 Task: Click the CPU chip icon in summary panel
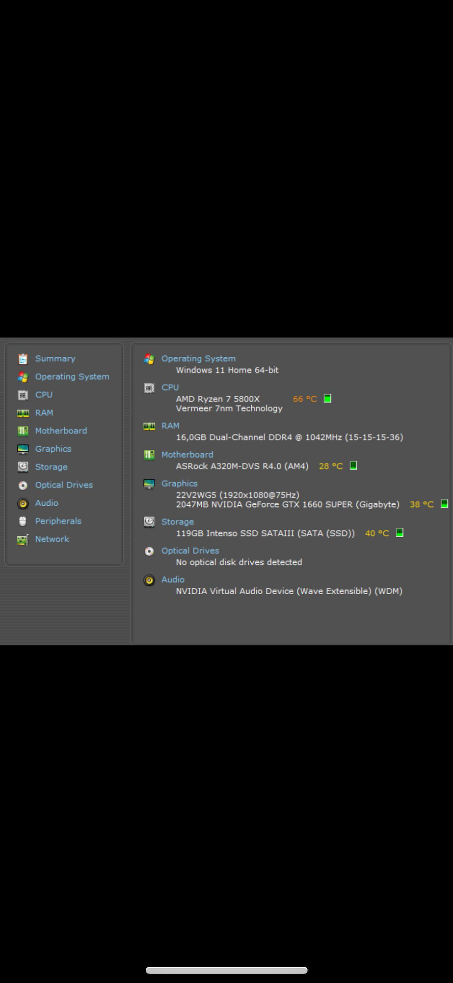149,388
